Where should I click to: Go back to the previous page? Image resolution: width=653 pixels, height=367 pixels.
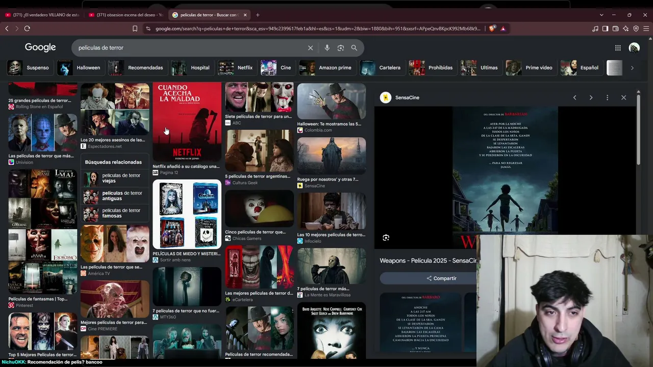pos(7,29)
